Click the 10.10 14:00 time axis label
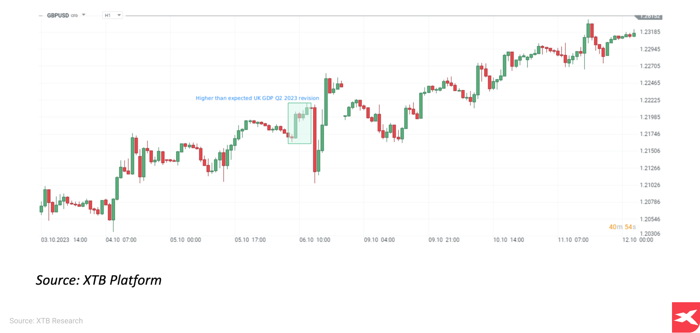700x333 pixels. [509, 240]
